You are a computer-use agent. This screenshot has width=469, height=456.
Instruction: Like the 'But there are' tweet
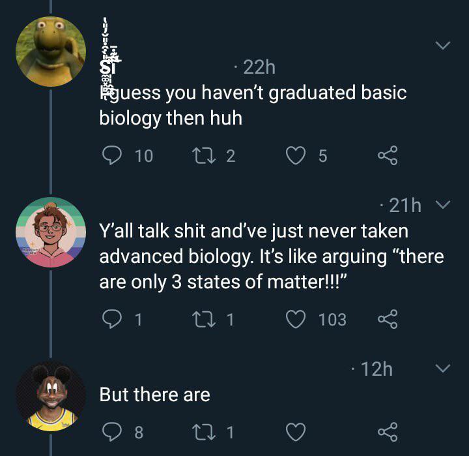point(297,431)
